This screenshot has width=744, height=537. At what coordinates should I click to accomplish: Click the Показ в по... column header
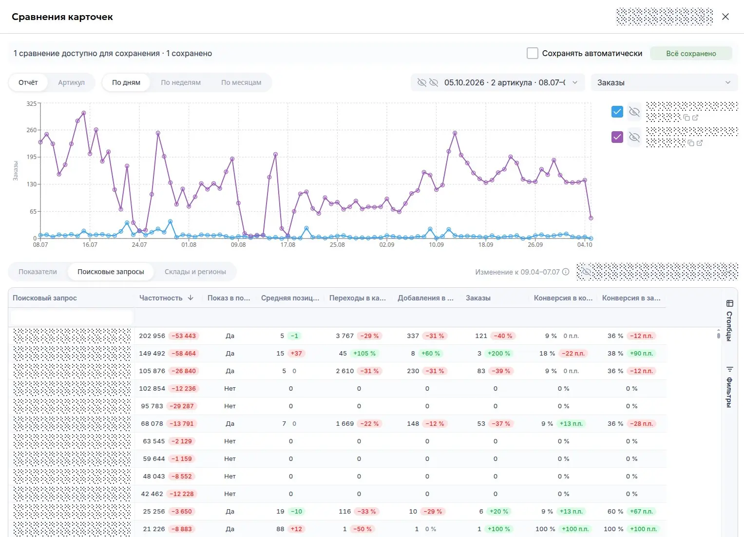click(229, 298)
